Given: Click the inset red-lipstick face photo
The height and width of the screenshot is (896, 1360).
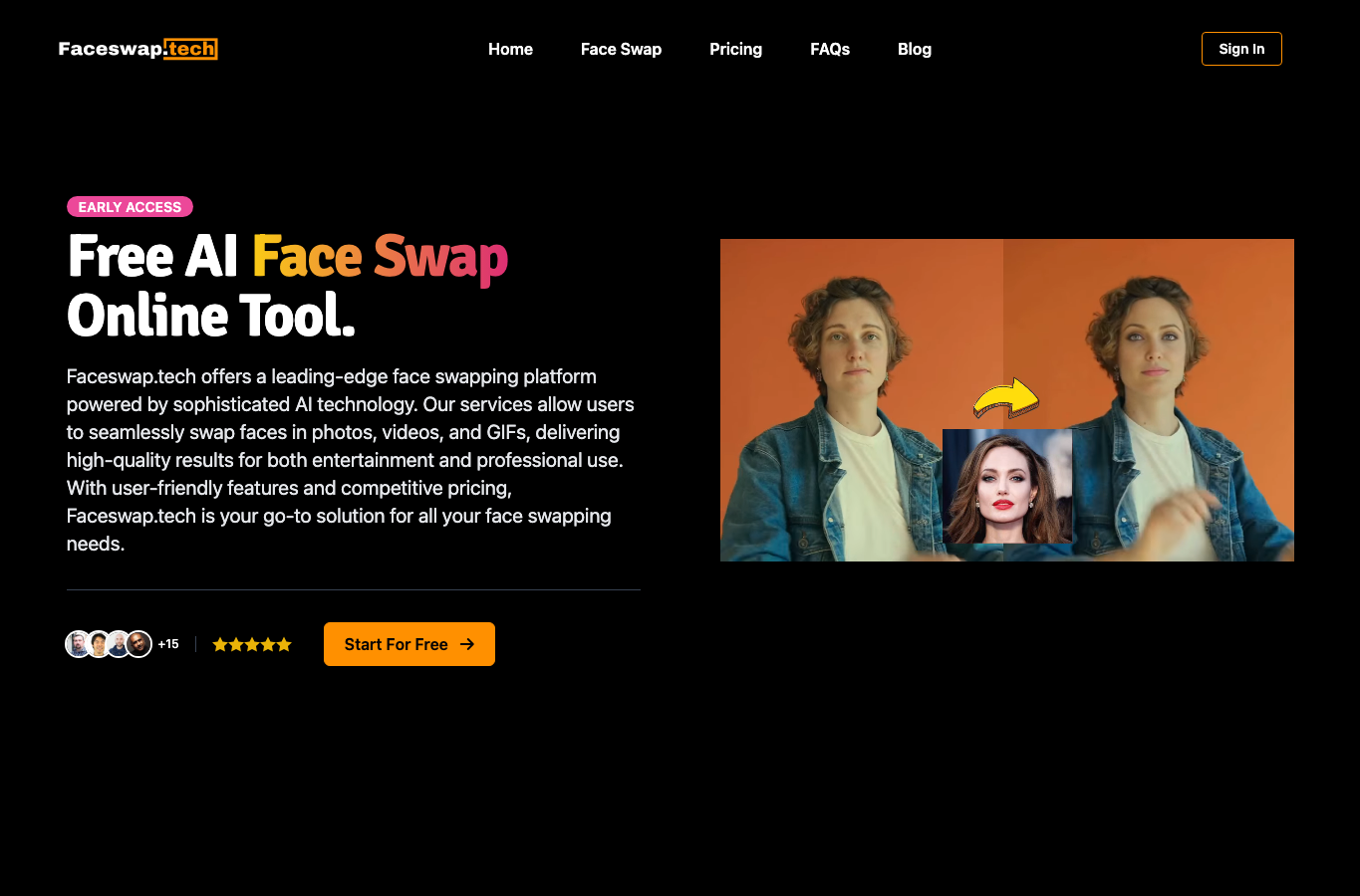Looking at the screenshot, I should pos(1007,486).
